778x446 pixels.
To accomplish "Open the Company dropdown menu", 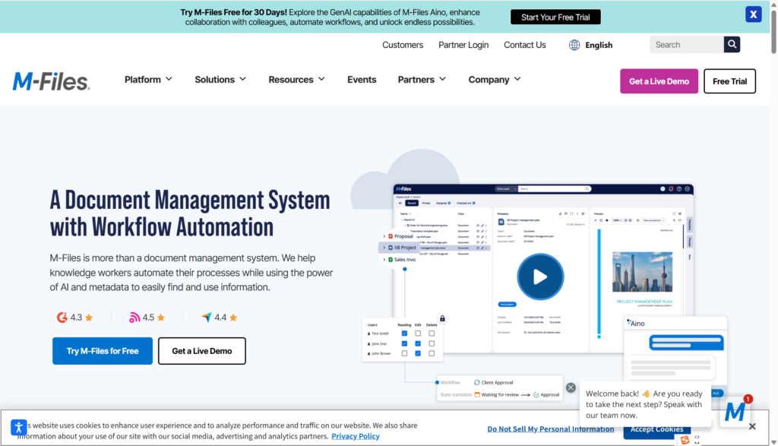I will pyautogui.click(x=495, y=80).
